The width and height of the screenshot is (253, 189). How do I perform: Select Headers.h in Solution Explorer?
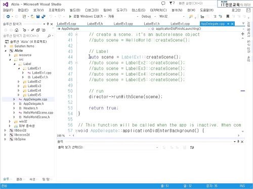point(30,108)
